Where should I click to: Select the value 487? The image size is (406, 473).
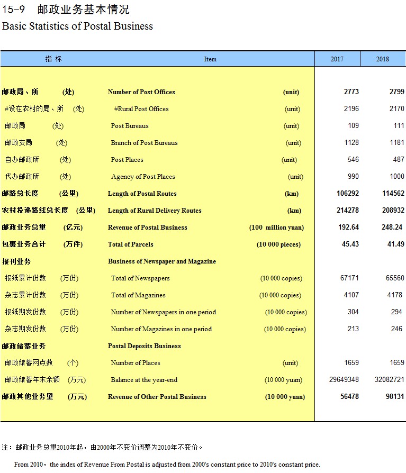click(x=399, y=159)
